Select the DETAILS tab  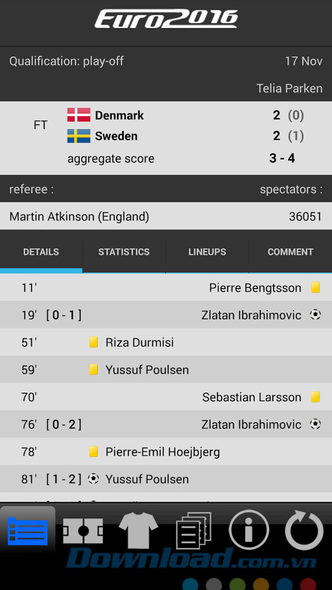(41, 252)
